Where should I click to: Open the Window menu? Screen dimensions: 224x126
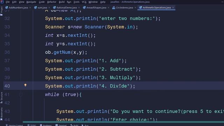(93, 2)
